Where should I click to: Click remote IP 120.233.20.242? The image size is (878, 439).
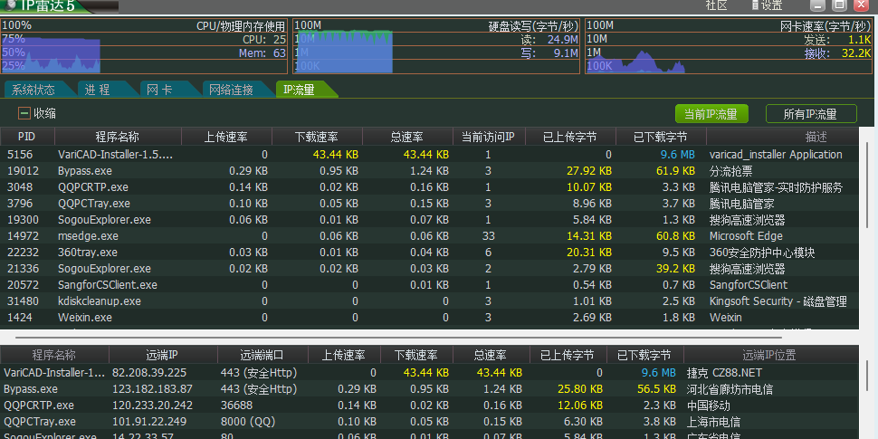[x=152, y=405]
